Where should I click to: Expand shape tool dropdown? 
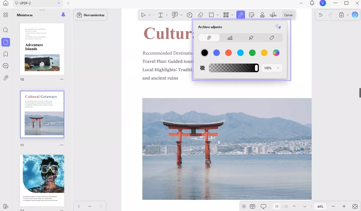pyautogui.click(x=218, y=15)
